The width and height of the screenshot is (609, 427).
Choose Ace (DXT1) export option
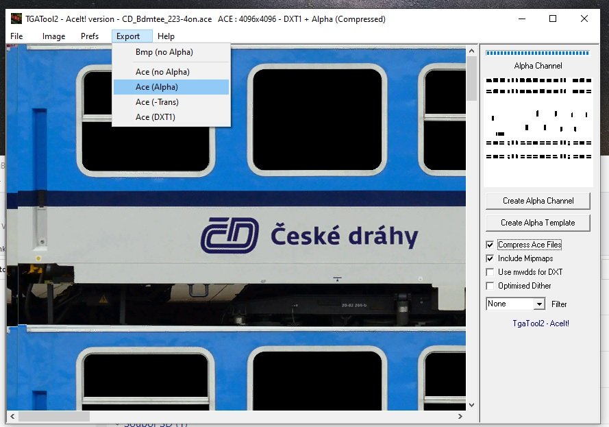pyautogui.click(x=156, y=117)
